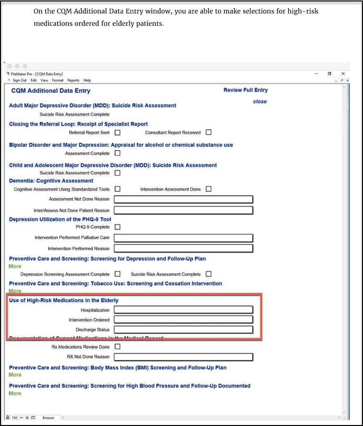Toggle the status toolbar icon next to Browse
Viewport: 363px width, 426px height.
point(33,418)
